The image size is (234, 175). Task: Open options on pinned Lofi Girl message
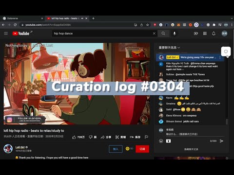(220, 57)
